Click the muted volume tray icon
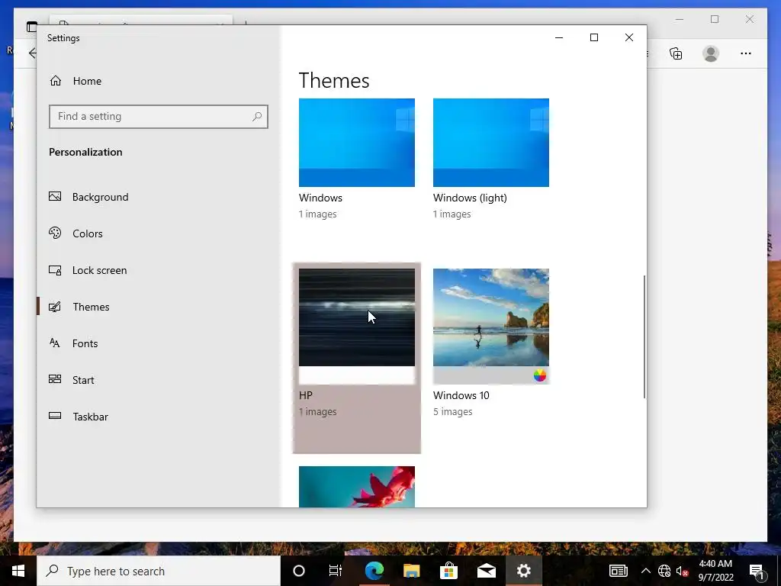Image resolution: width=781 pixels, height=586 pixels. pos(682,571)
